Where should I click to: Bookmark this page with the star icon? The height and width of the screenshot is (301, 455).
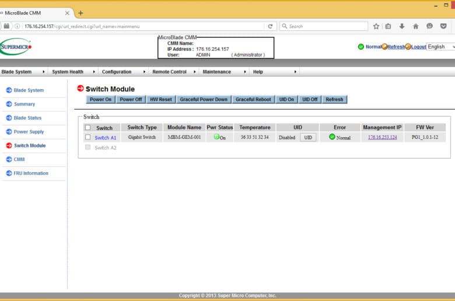coord(376,26)
